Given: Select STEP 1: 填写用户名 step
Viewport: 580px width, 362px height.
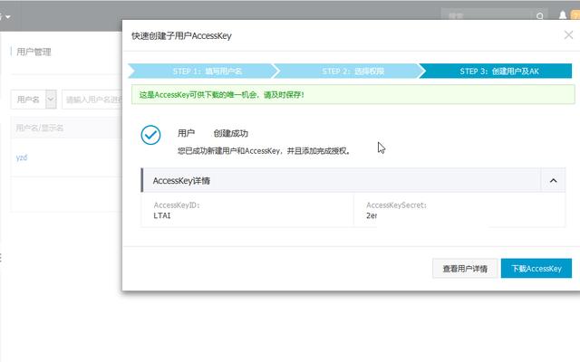Looking at the screenshot, I should click(199, 71).
